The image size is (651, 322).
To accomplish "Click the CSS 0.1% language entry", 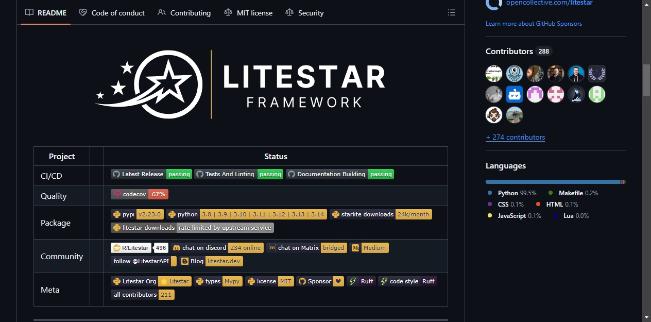I will [505, 205].
